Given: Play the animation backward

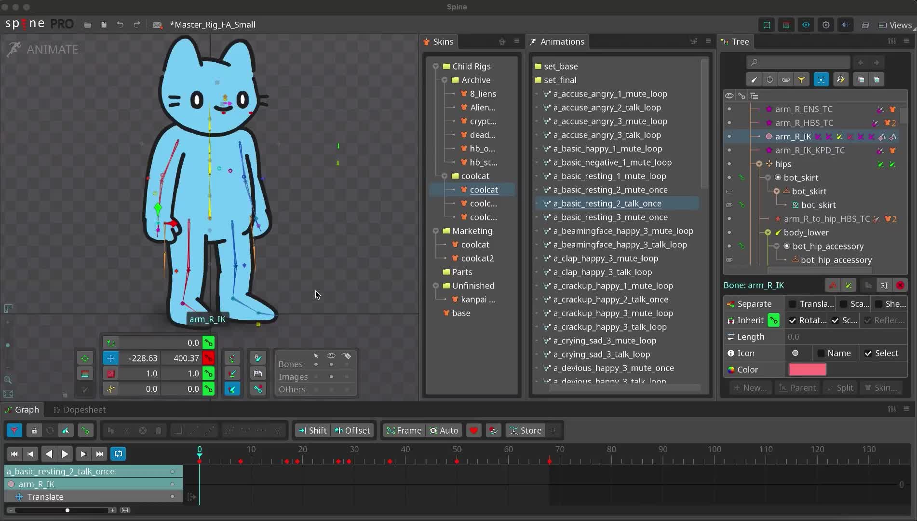Looking at the screenshot, I should pos(48,454).
